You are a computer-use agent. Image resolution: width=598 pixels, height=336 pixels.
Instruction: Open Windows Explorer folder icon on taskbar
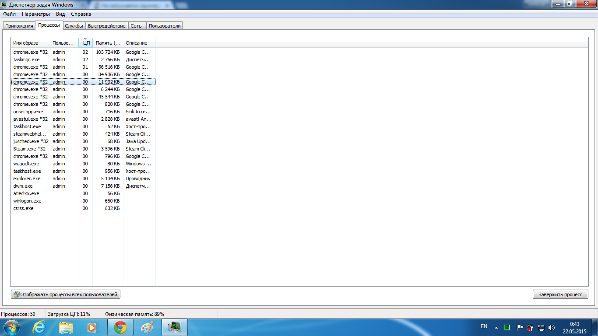[66, 327]
